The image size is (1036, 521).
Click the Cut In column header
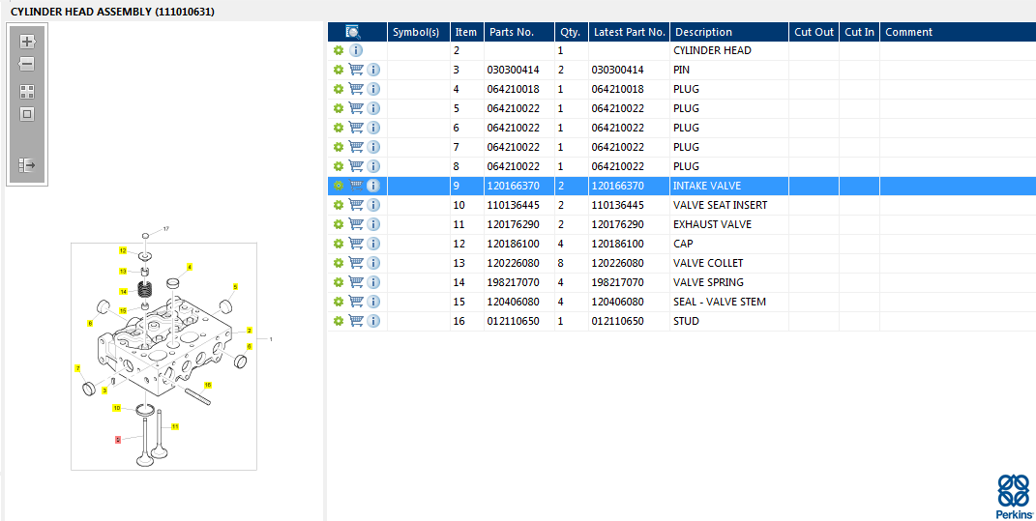[860, 32]
